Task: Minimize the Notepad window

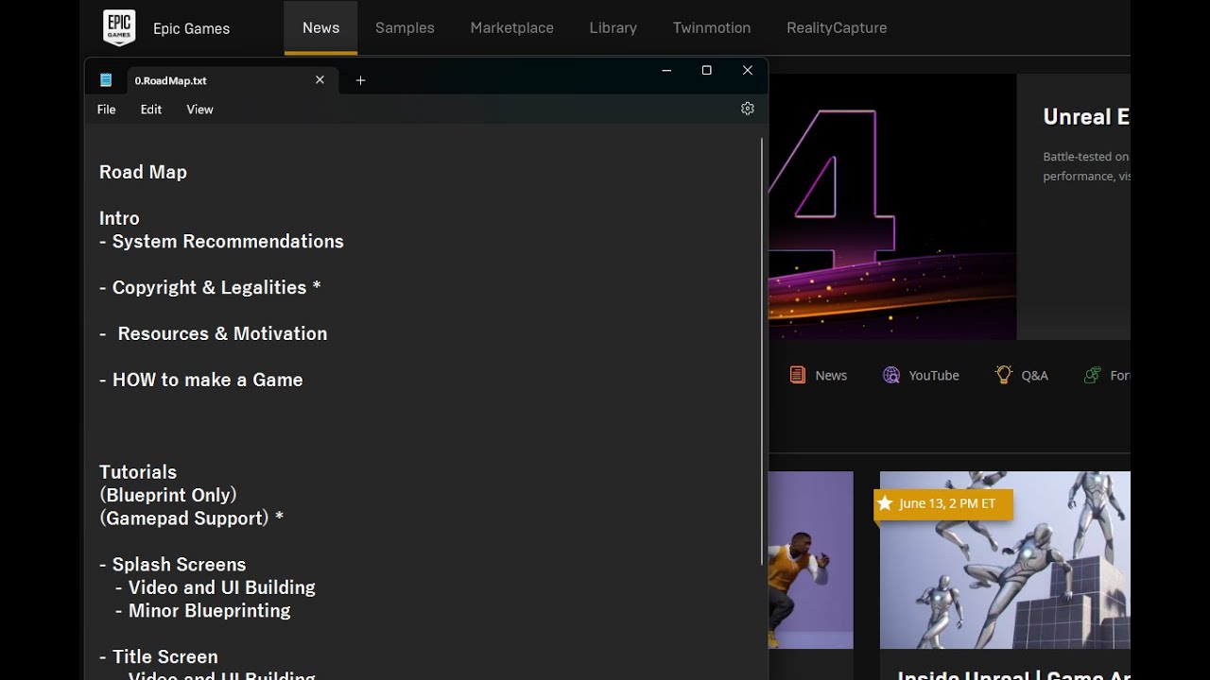Action: pyautogui.click(x=666, y=70)
